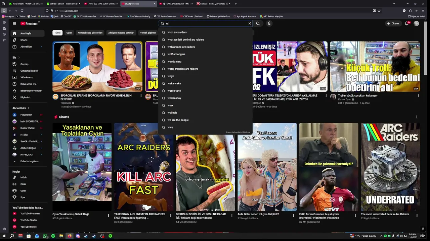
Task: Select the Komedi skeç gösterileri chip
Action: click(x=90, y=33)
